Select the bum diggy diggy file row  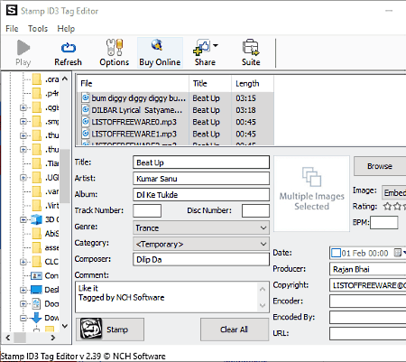pos(176,98)
